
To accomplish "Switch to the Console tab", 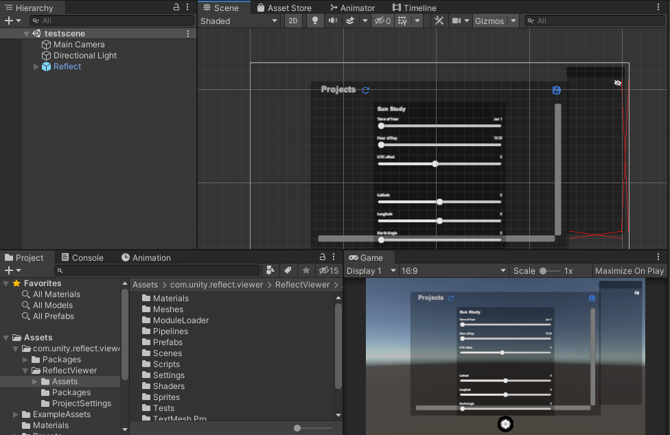I will pyautogui.click(x=82, y=257).
